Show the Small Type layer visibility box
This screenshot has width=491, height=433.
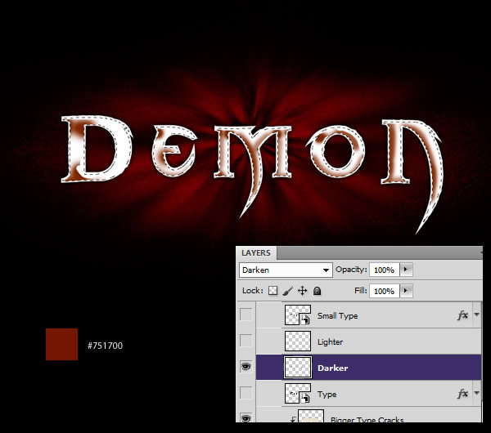click(x=245, y=315)
